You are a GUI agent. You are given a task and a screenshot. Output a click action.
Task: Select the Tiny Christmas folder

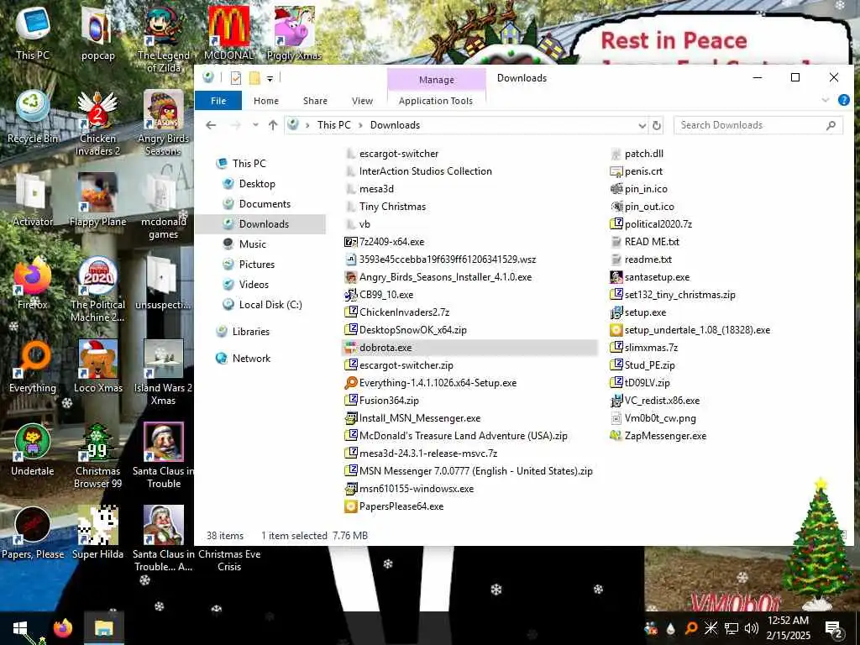[392, 207]
